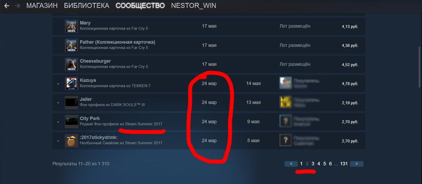Go to next results page
Image resolution: width=422 pixels, height=184 pixels.
coord(357,164)
